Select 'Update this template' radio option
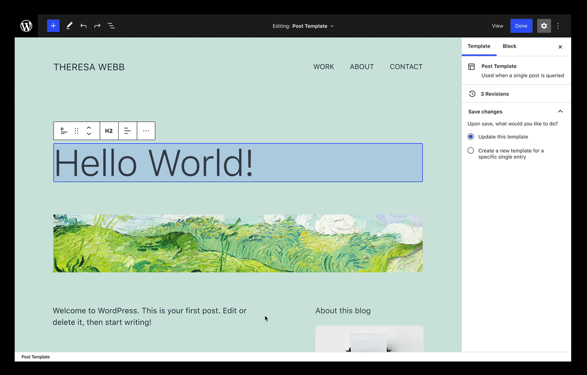Image resolution: width=587 pixels, height=375 pixels. pyautogui.click(x=471, y=137)
